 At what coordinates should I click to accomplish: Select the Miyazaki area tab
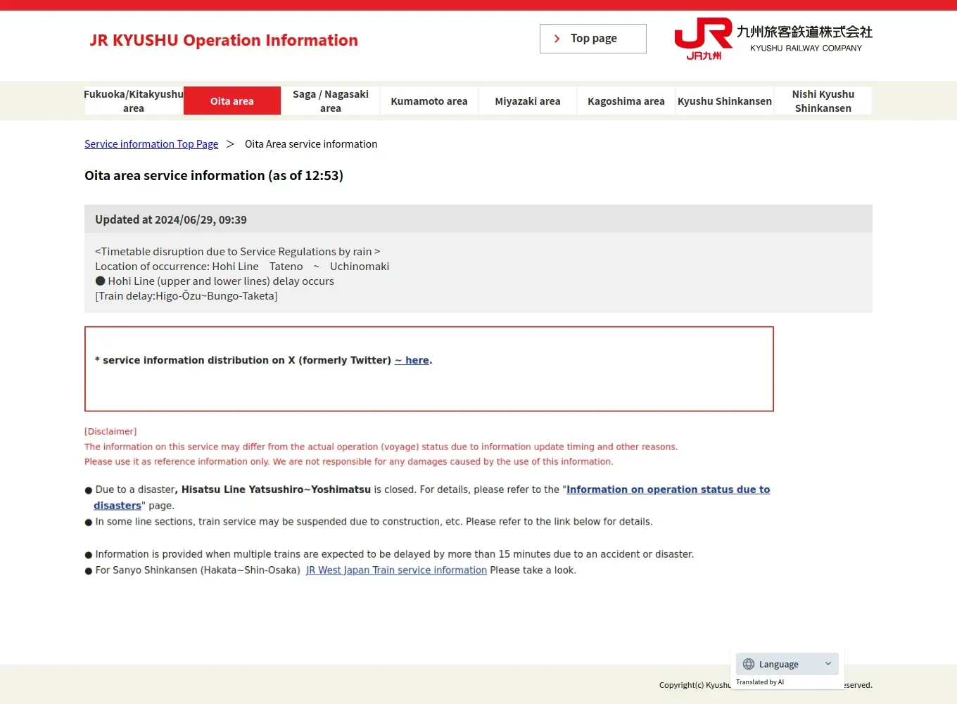coord(528,101)
